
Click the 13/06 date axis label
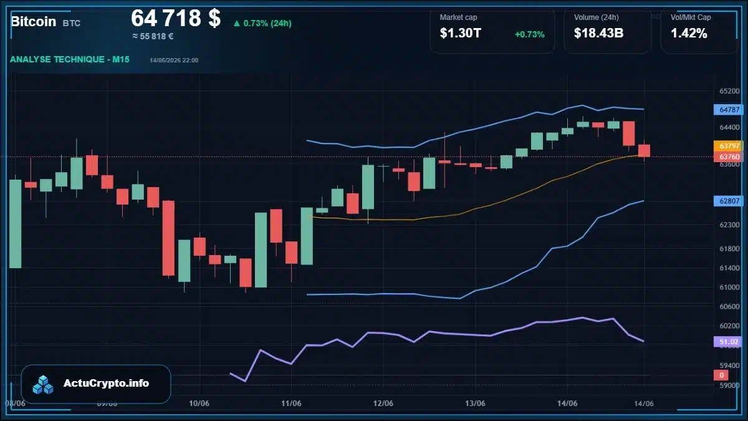(475, 404)
